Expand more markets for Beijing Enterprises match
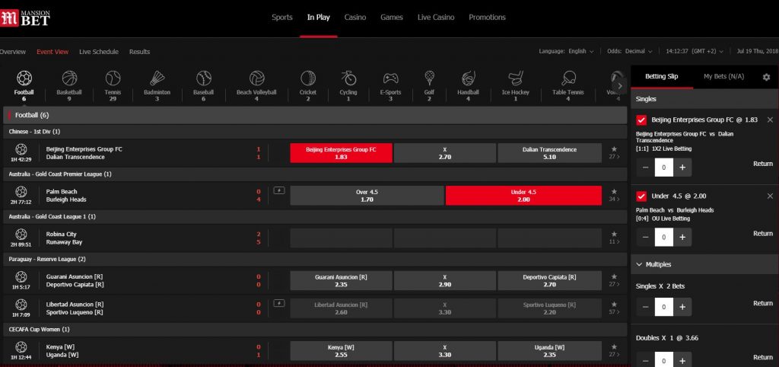Viewport: 779px width, 367px height. click(x=615, y=157)
